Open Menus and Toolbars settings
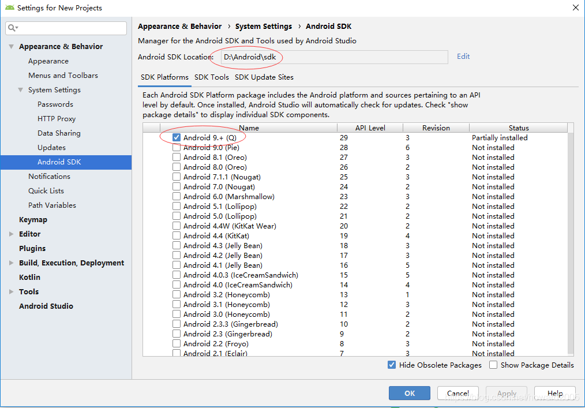 coord(63,76)
